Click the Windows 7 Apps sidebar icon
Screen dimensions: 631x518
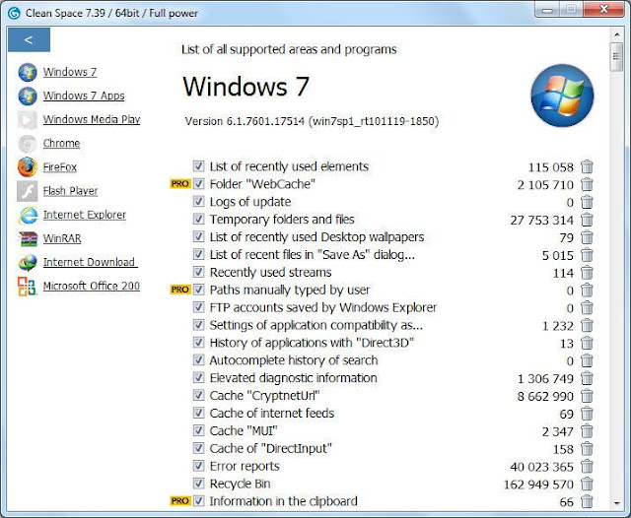pos(28,97)
